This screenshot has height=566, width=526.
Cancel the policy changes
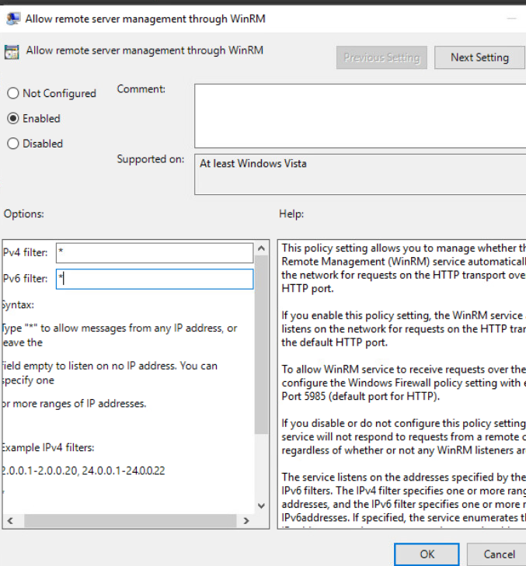499,554
